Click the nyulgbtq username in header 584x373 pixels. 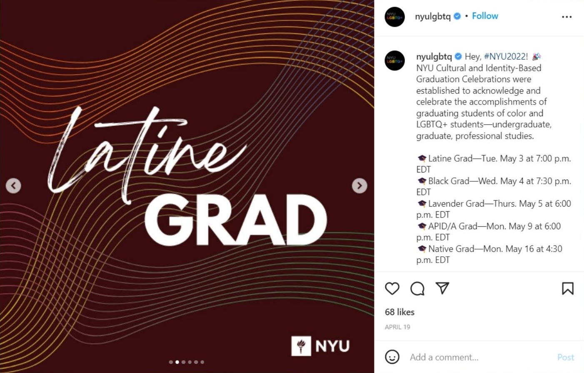click(432, 16)
